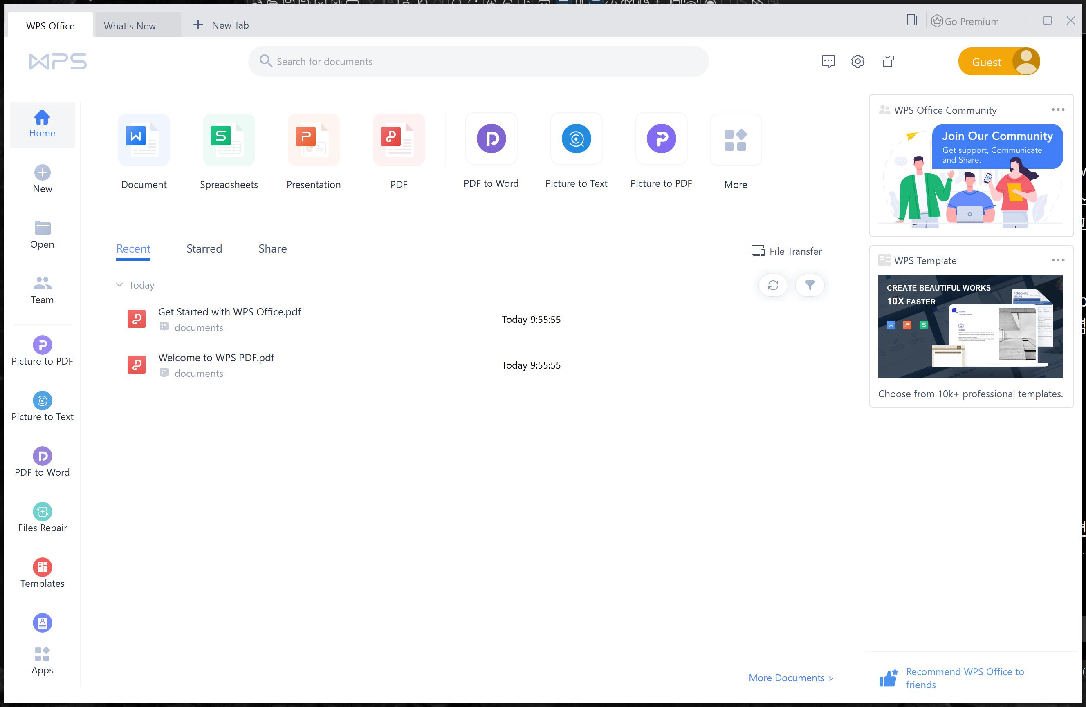Open Templates from the sidebar
The image size is (1086, 707).
point(43,574)
